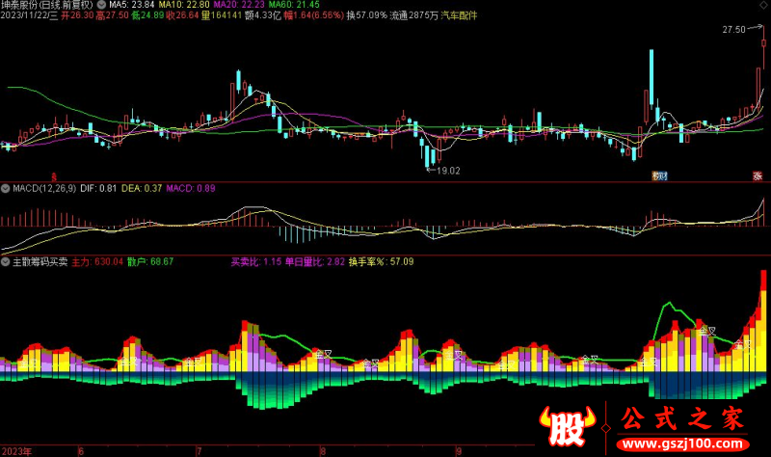
Task: Open the 汽车配件 sector link
Action: tap(459, 15)
